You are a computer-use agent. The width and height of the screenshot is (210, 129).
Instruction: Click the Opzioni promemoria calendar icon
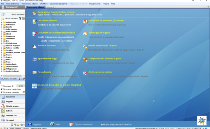click(71, 124)
